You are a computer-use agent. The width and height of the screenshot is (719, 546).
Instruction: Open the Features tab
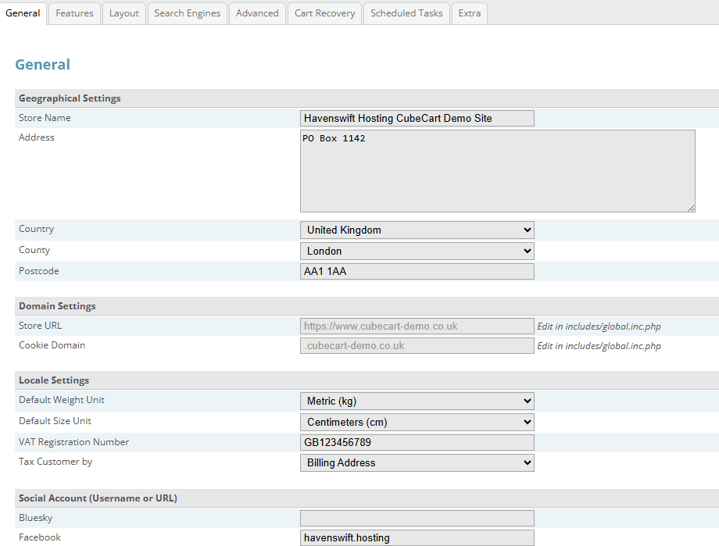[x=74, y=13]
